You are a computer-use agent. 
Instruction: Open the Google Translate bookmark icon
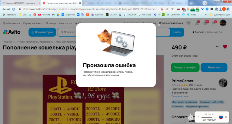83,15
